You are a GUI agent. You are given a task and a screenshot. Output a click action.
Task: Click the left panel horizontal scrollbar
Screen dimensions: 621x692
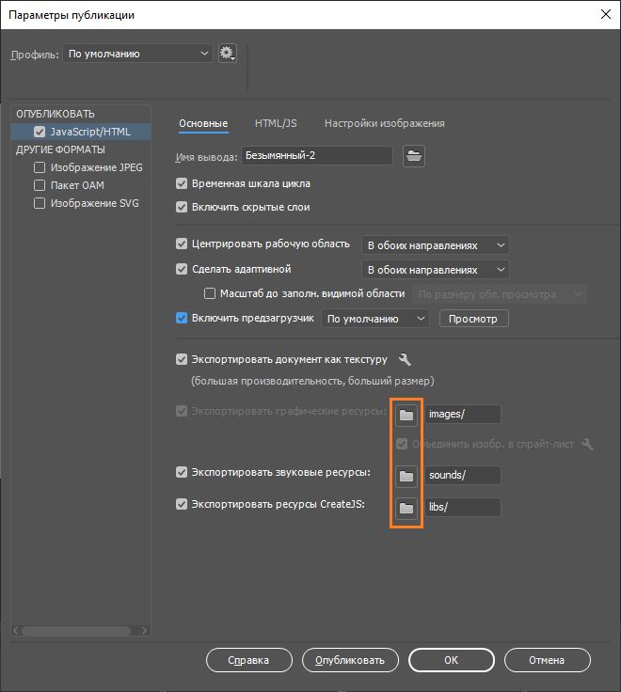click(80, 631)
